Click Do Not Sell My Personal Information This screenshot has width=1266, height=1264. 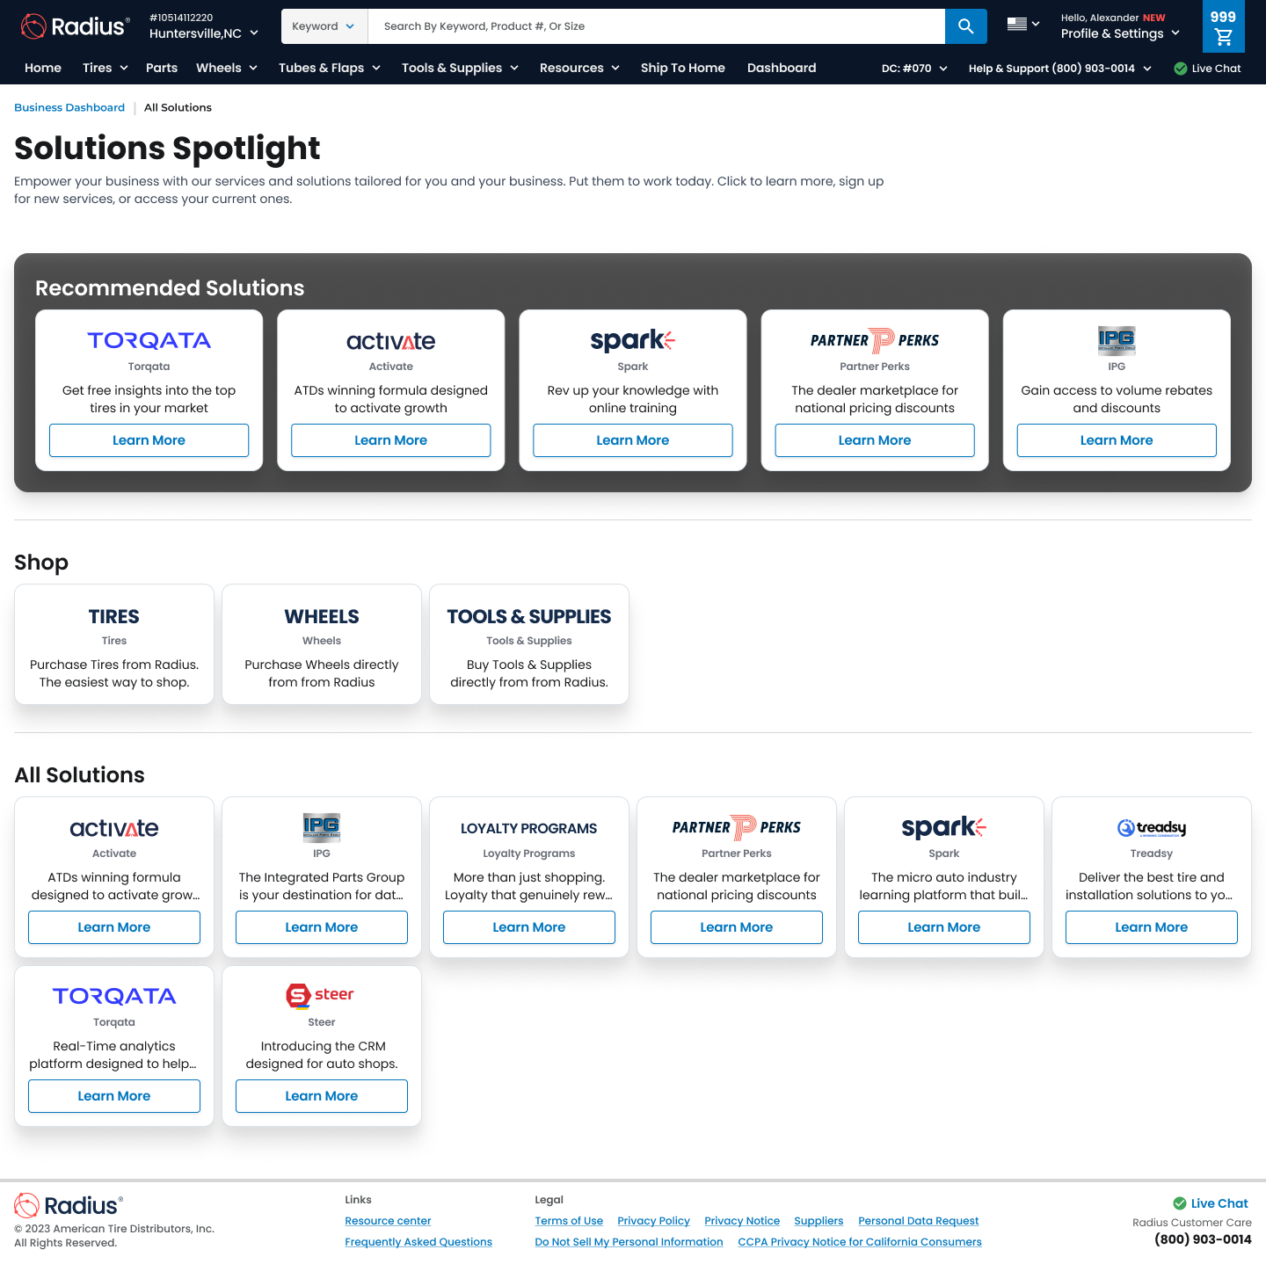tap(629, 1242)
